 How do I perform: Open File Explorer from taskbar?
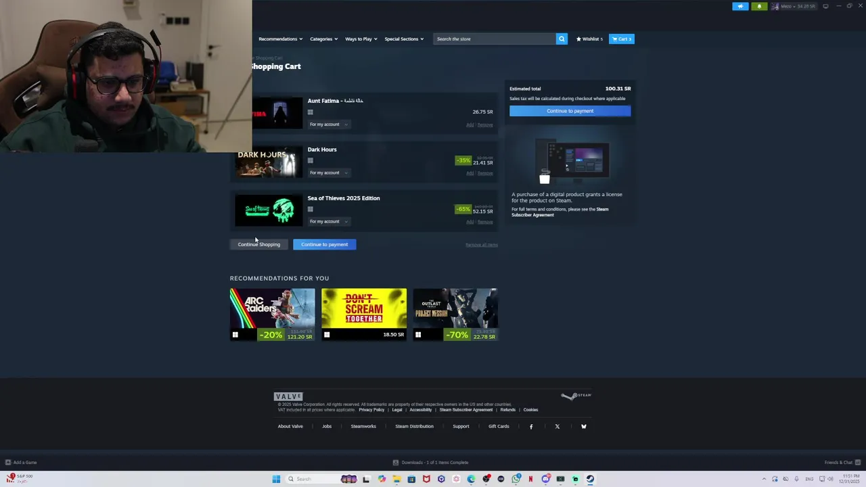coord(396,479)
